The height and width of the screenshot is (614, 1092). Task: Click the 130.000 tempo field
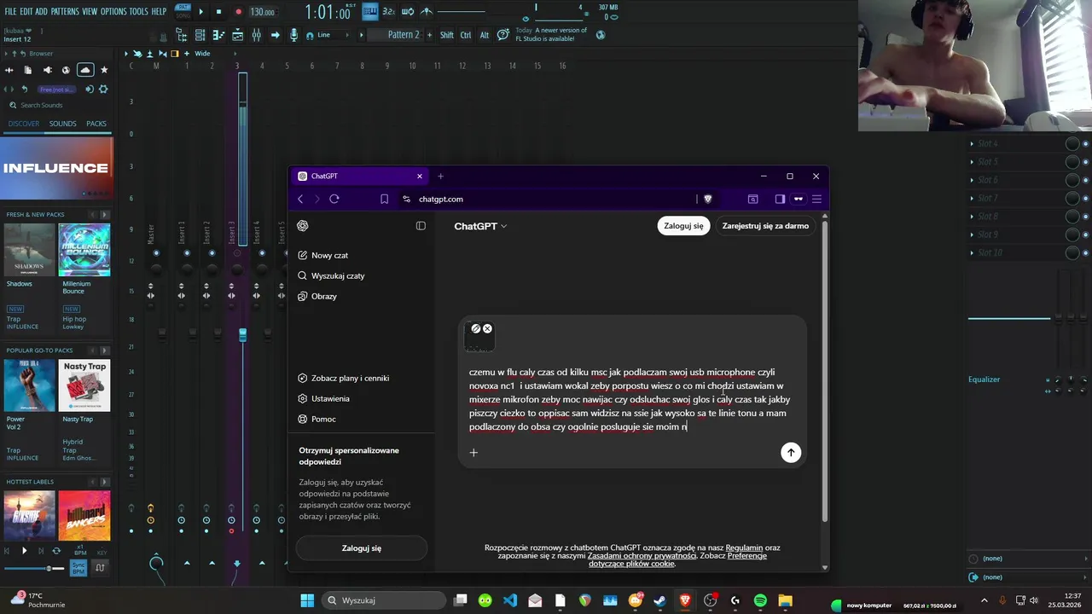[x=263, y=12]
